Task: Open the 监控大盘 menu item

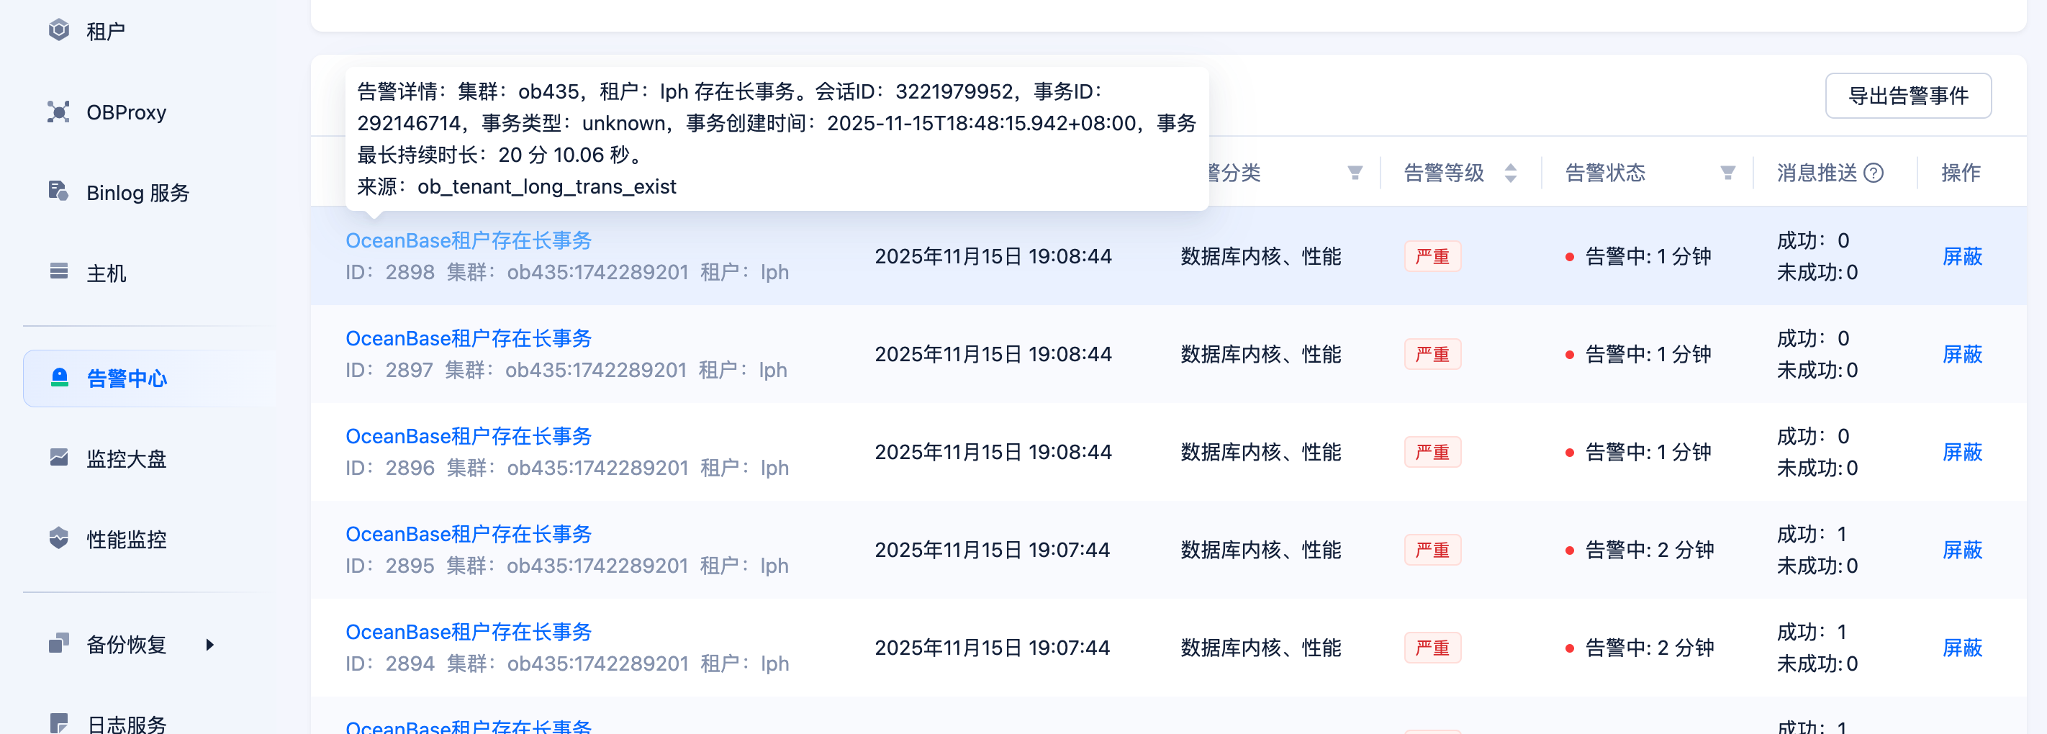Action: (127, 458)
